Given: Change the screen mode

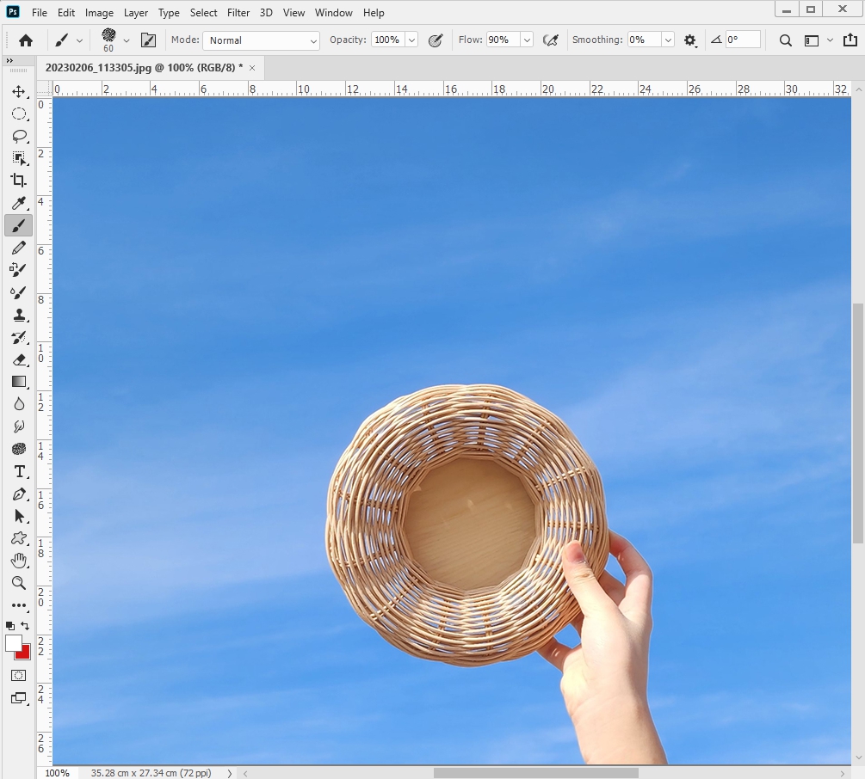Looking at the screenshot, I should [19, 698].
